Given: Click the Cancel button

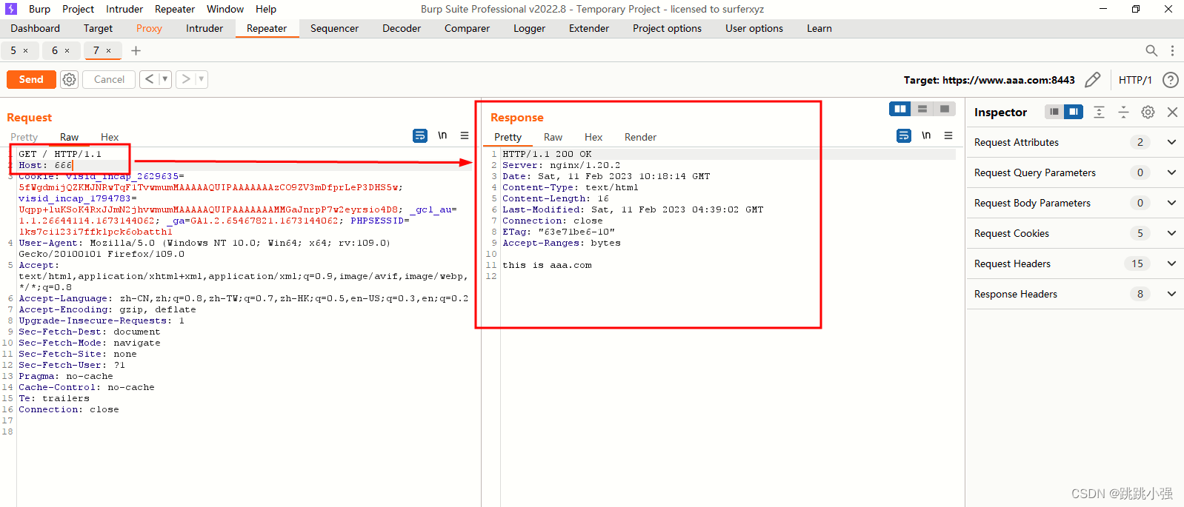Looking at the screenshot, I should (x=109, y=79).
